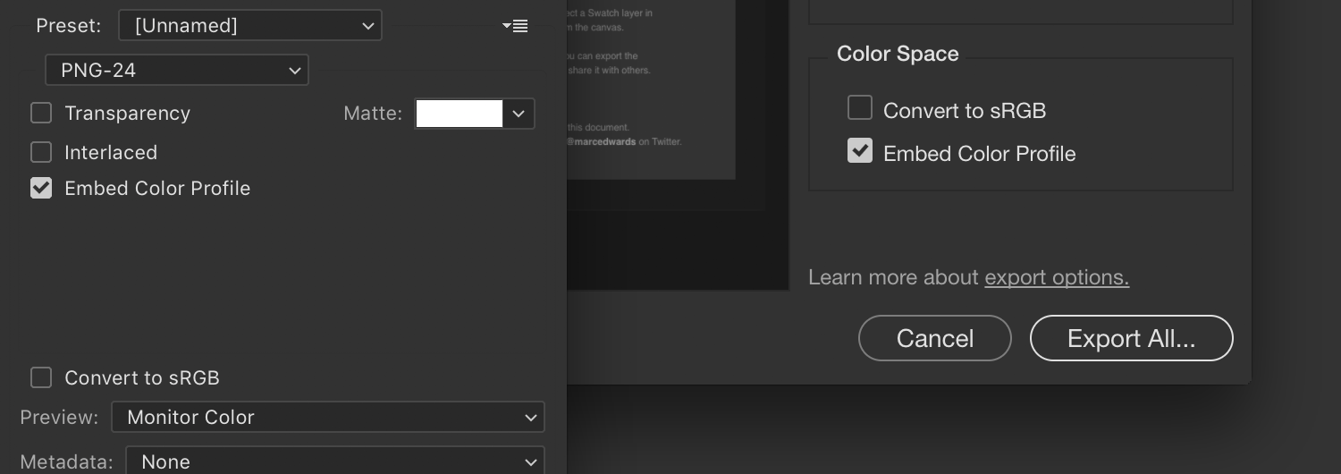This screenshot has width=1341, height=474.
Task: Click the document preview thumbnail
Action: (x=651, y=89)
